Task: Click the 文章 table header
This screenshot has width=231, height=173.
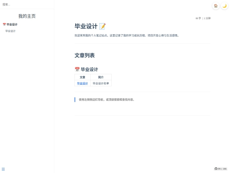Action: pos(83,77)
